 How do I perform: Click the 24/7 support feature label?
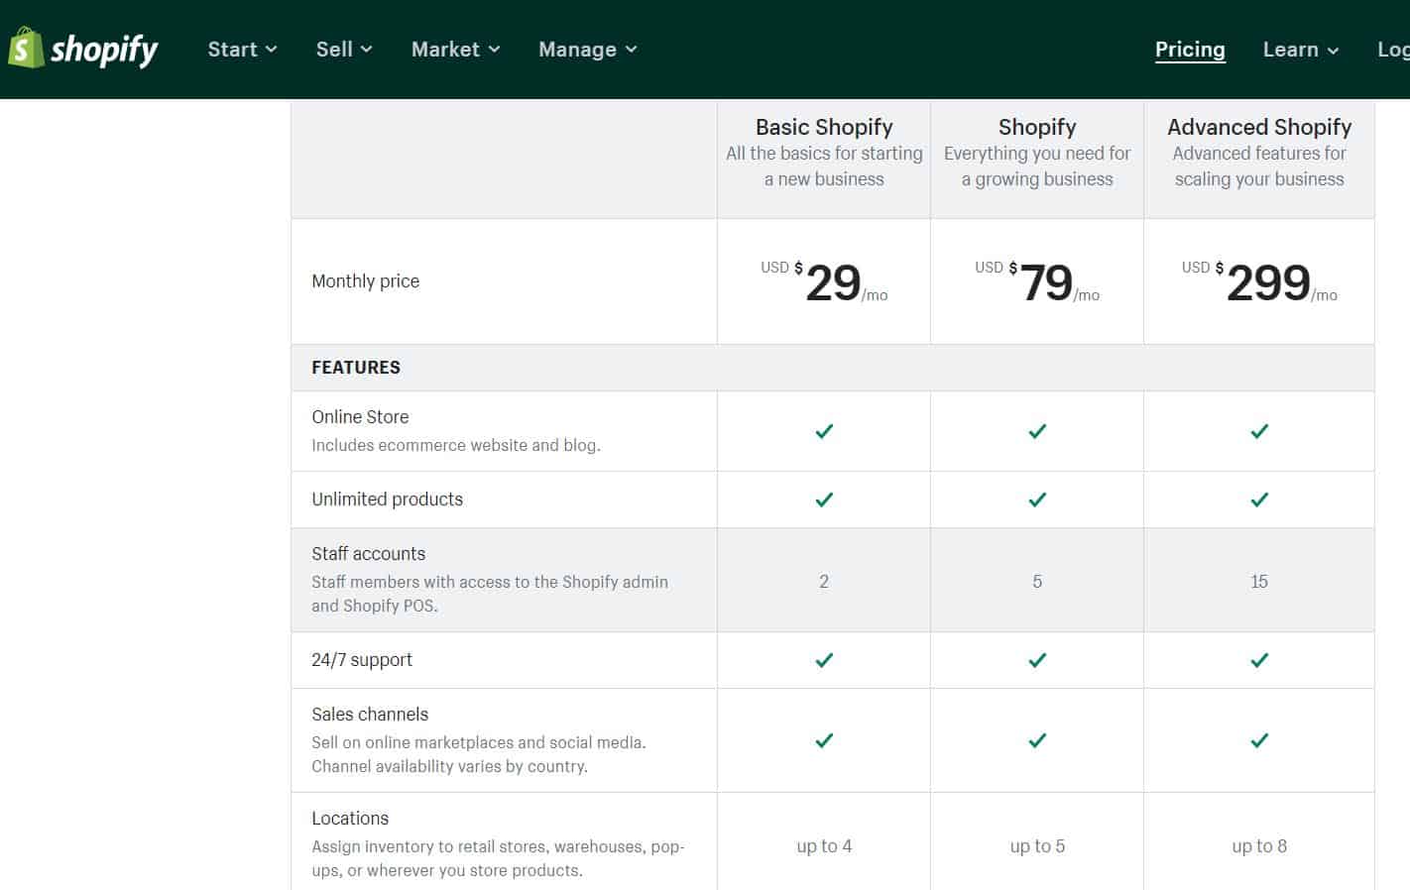coord(362,660)
